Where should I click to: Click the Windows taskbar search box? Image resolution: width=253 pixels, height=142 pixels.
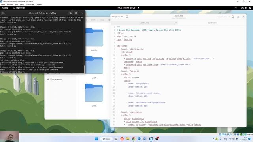tap(106, 139)
